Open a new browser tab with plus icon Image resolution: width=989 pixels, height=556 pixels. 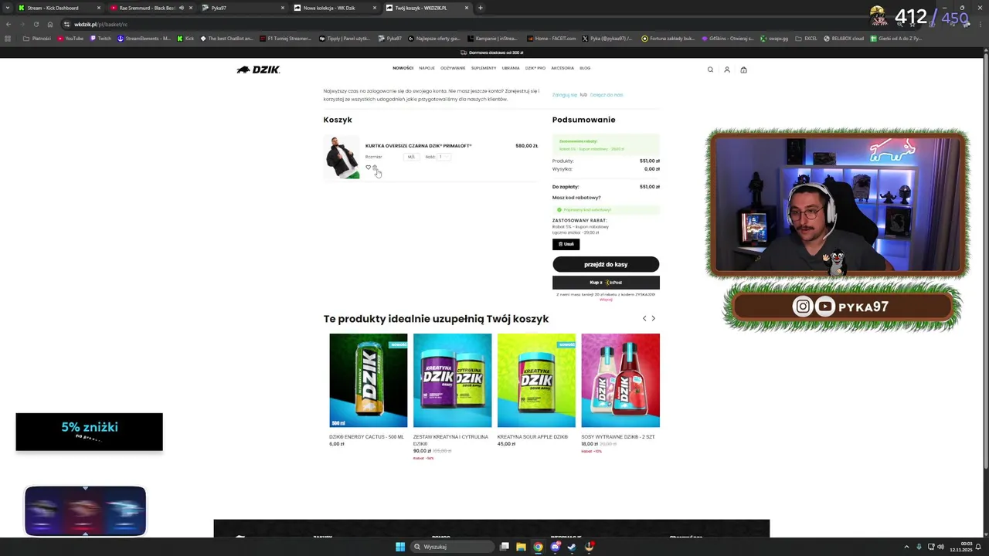point(480,8)
